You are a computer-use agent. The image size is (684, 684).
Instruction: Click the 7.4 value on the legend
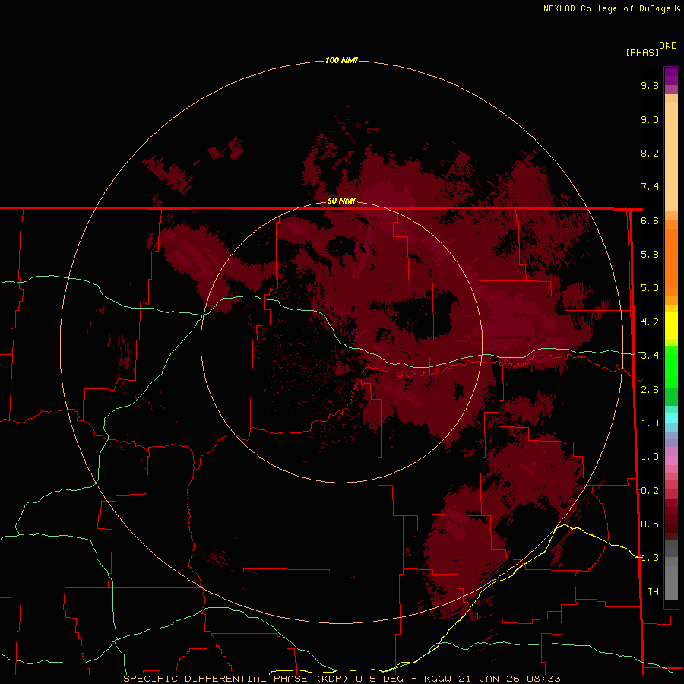tap(650, 187)
